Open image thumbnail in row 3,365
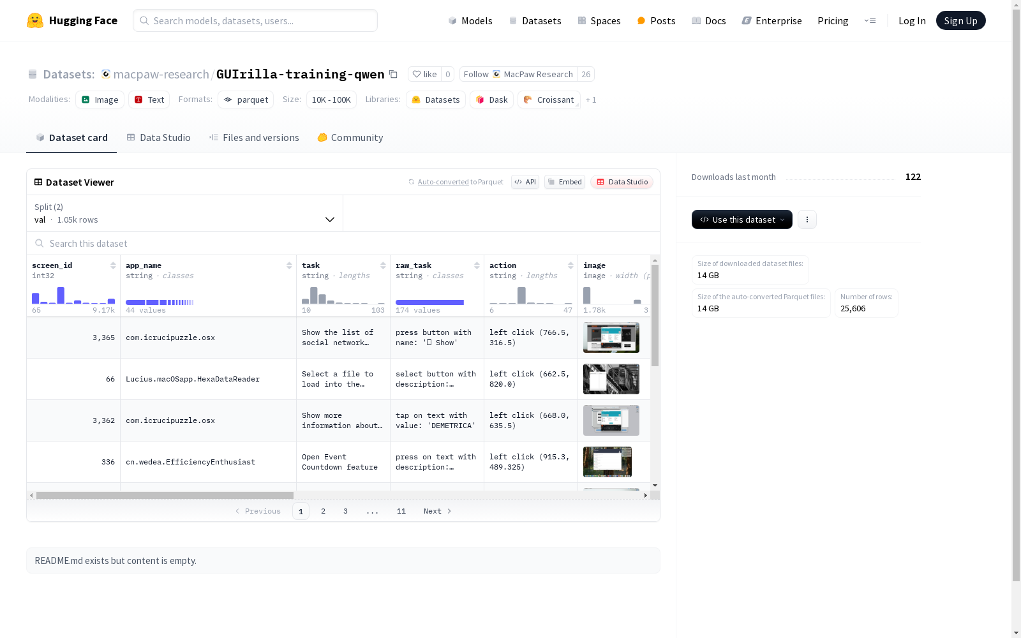The height and width of the screenshot is (638, 1021). pyautogui.click(x=611, y=338)
